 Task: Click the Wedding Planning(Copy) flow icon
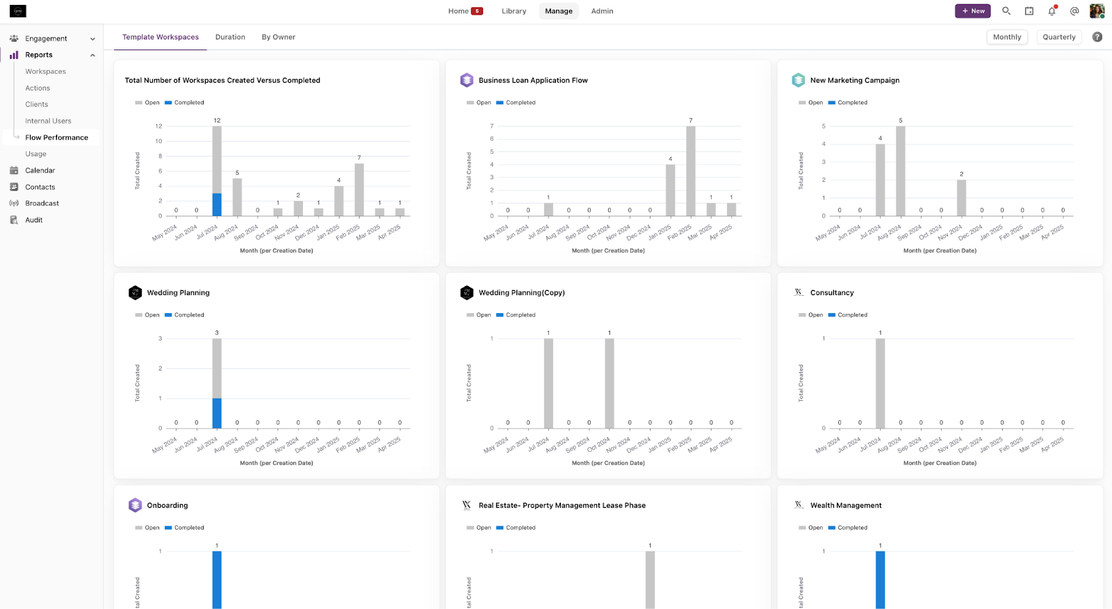click(x=467, y=293)
